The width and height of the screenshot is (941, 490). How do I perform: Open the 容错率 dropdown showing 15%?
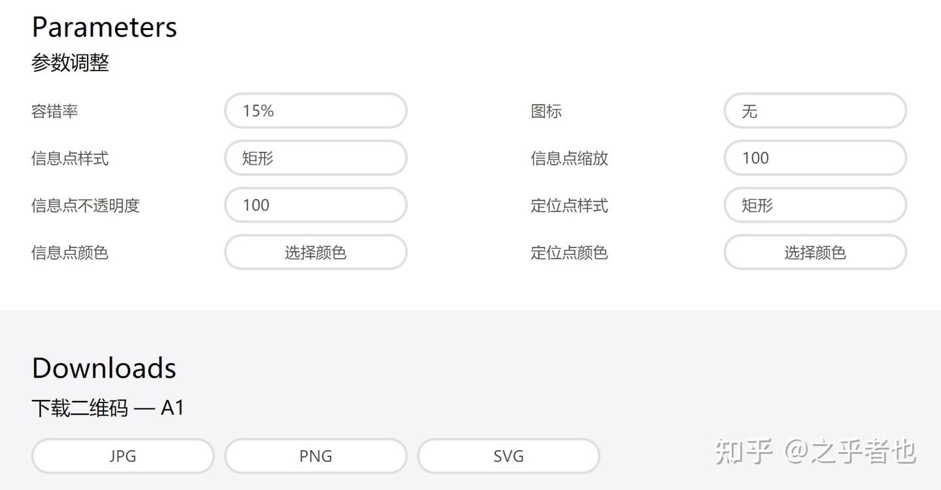pos(315,111)
